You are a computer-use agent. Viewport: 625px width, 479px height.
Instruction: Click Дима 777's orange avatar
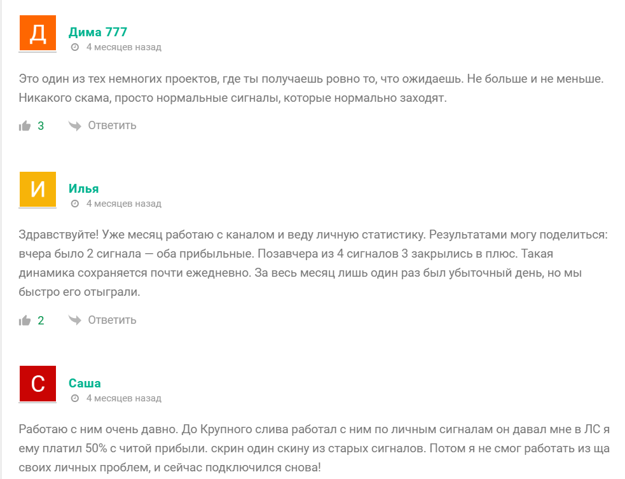click(x=38, y=33)
